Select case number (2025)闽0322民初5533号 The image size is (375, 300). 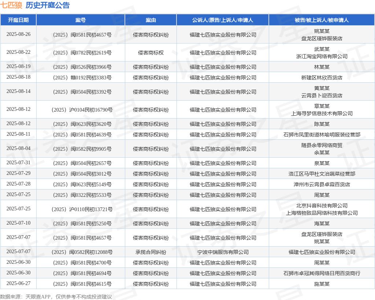pyautogui.click(x=82, y=195)
